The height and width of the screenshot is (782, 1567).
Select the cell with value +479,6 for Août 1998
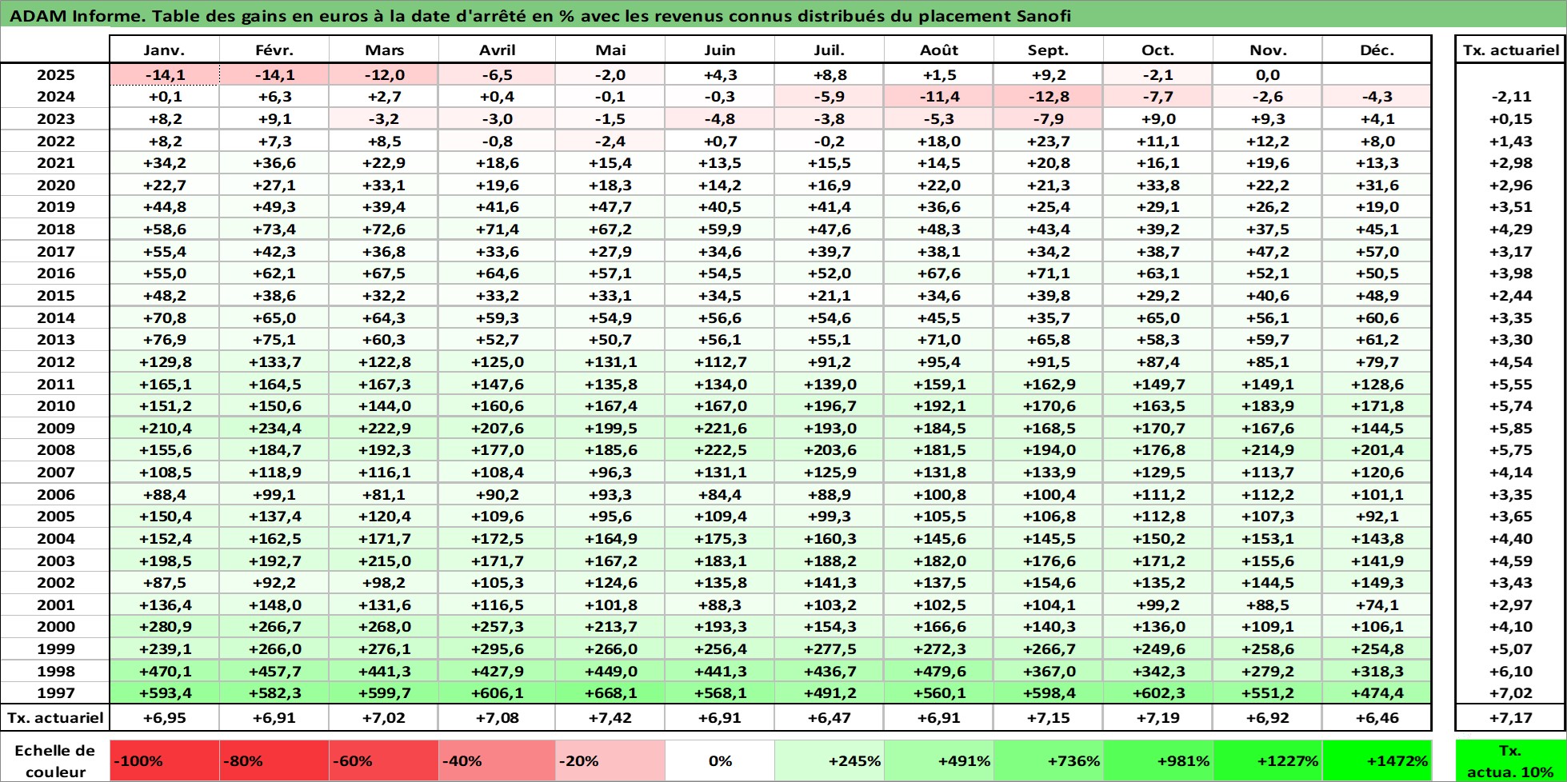pos(939,672)
